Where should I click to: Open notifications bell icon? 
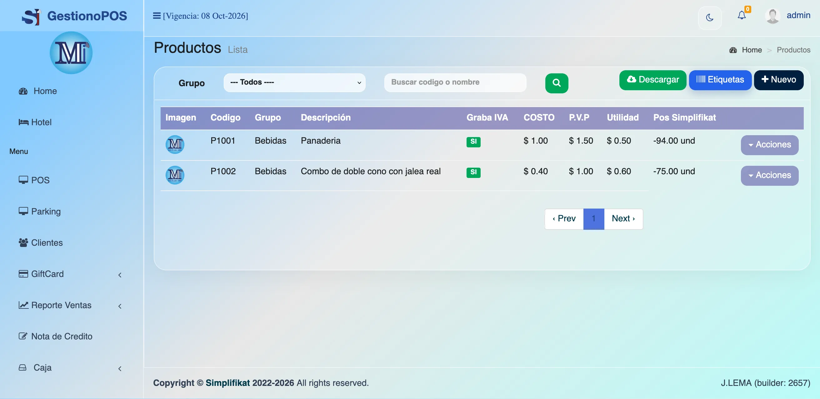[x=741, y=16]
